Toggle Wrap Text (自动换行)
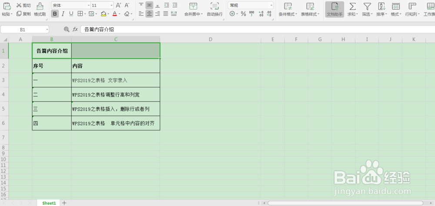Image resolution: width=435 pixels, height=206 pixels. (x=215, y=10)
